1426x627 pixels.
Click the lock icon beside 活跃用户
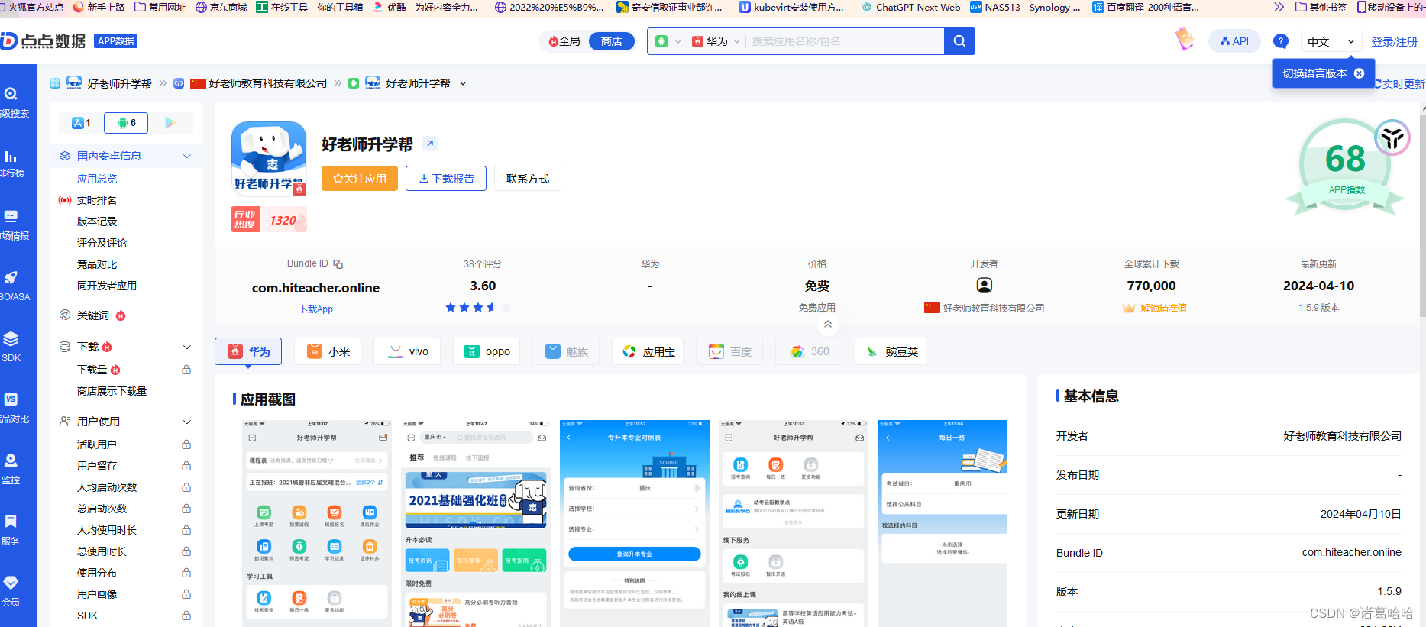186,444
